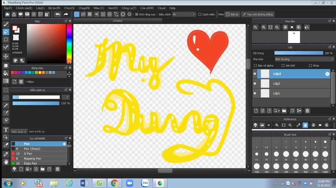Open add brush dropdown arrow
Image resolution: width=336 pixels, height=188 pixels.
click(31, 169)
